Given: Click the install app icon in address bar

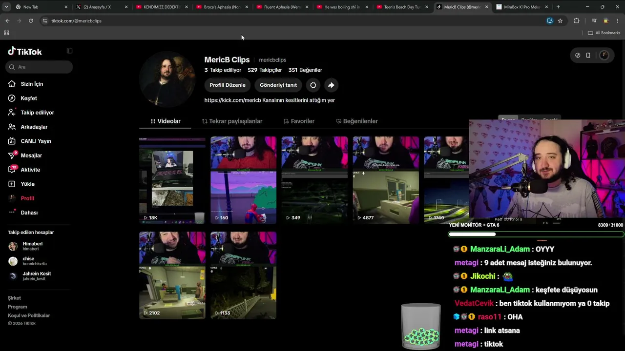Looking at the screenshot, I should (x=550, y=21).
